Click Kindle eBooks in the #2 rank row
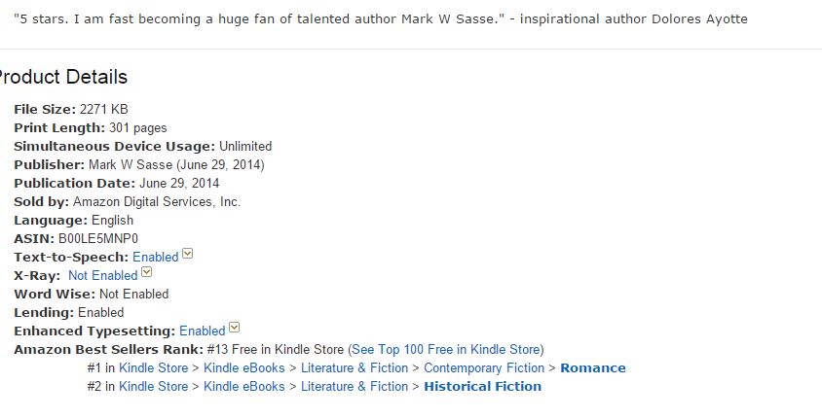Screen dimensions: 822x418 tap(244, 387)
